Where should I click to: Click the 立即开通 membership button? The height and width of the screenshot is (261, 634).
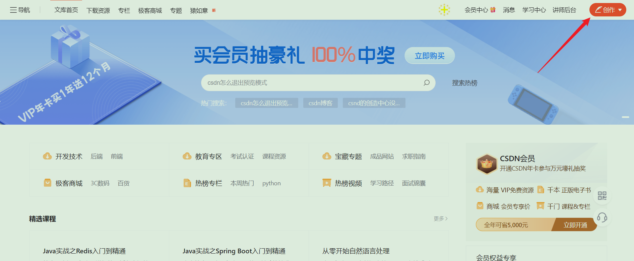pos(575,225)
